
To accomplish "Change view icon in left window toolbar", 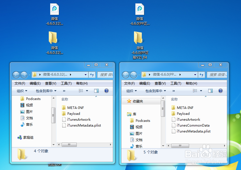I will [x=81, y=91].
